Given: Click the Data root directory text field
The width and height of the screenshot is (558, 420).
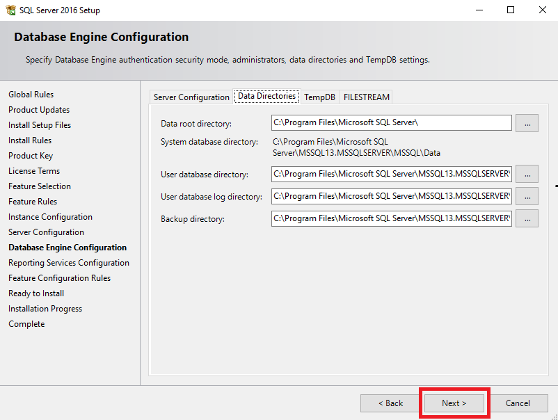Looking at the screenshot, I should tap(392, 122).
